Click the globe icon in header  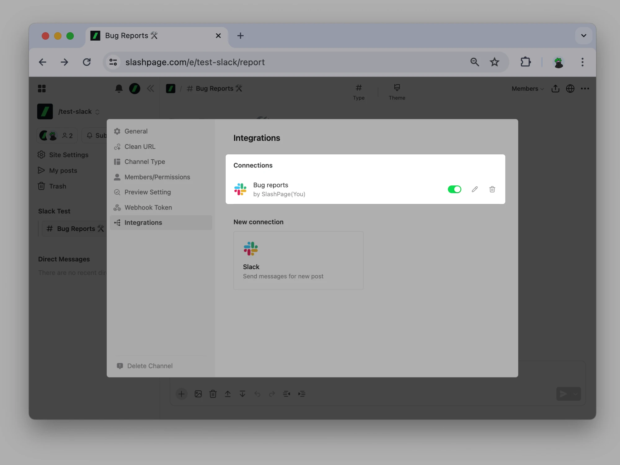pyautogui.click(x=570, y=89)
